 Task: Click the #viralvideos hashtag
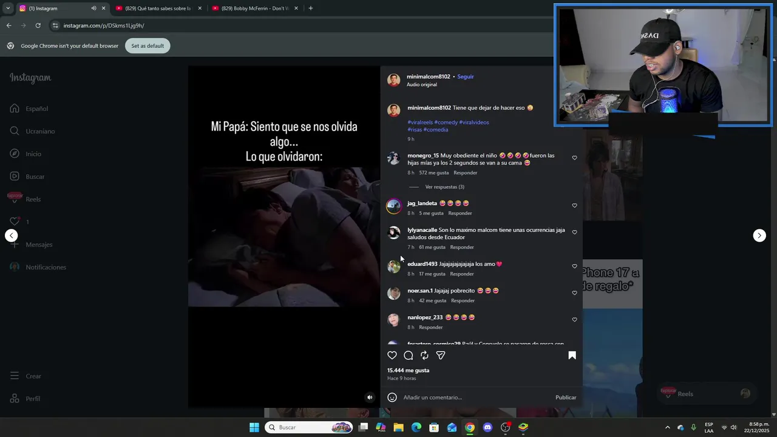click(474, 123)
